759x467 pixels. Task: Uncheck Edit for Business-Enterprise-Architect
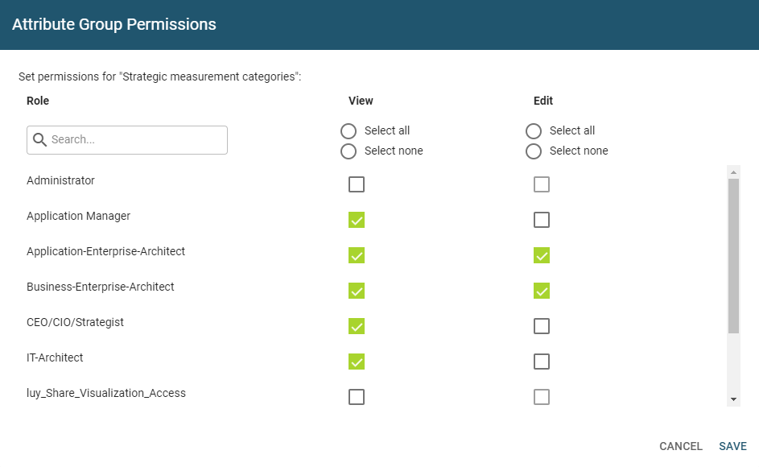click(x=542, y=291)
